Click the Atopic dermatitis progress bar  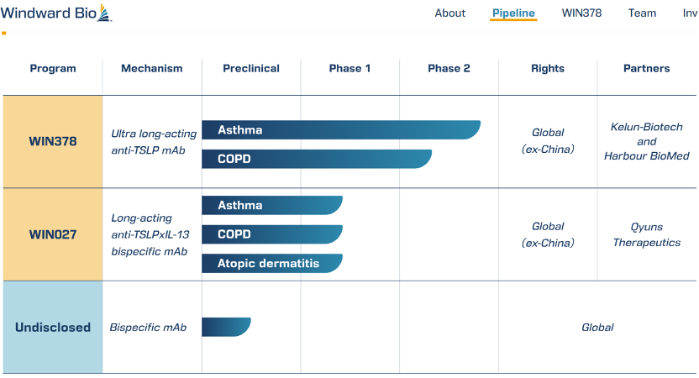272,263
